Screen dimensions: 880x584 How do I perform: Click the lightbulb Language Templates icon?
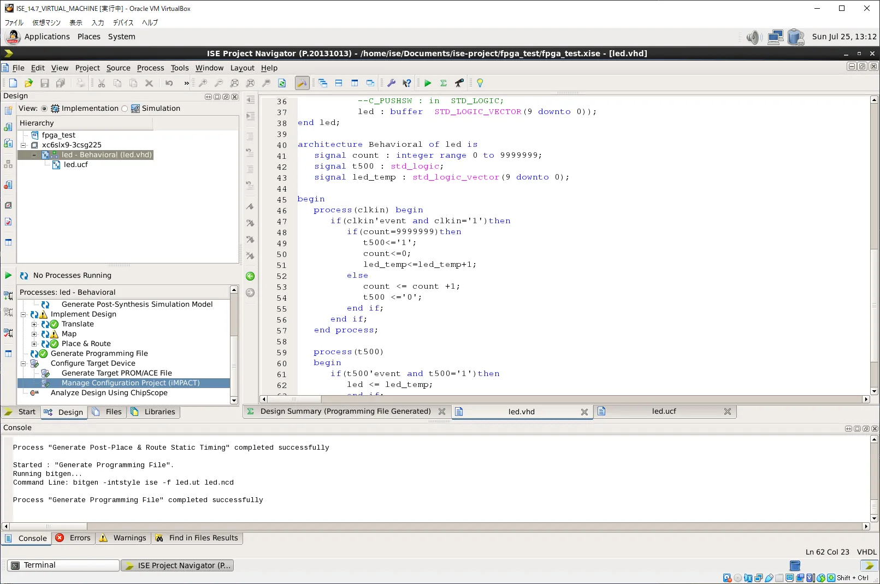pos(480,83)
